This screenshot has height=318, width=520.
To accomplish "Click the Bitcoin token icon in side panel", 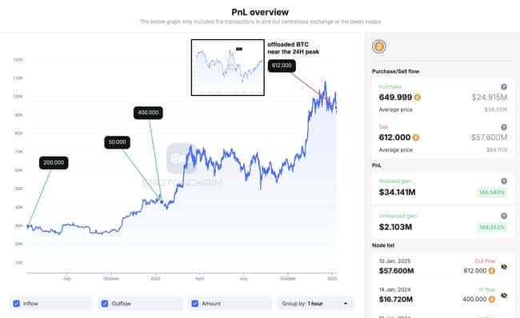I will [x=378, y=46].
